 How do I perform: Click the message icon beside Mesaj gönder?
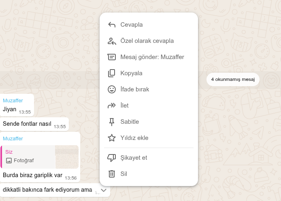tap(112, 57)
